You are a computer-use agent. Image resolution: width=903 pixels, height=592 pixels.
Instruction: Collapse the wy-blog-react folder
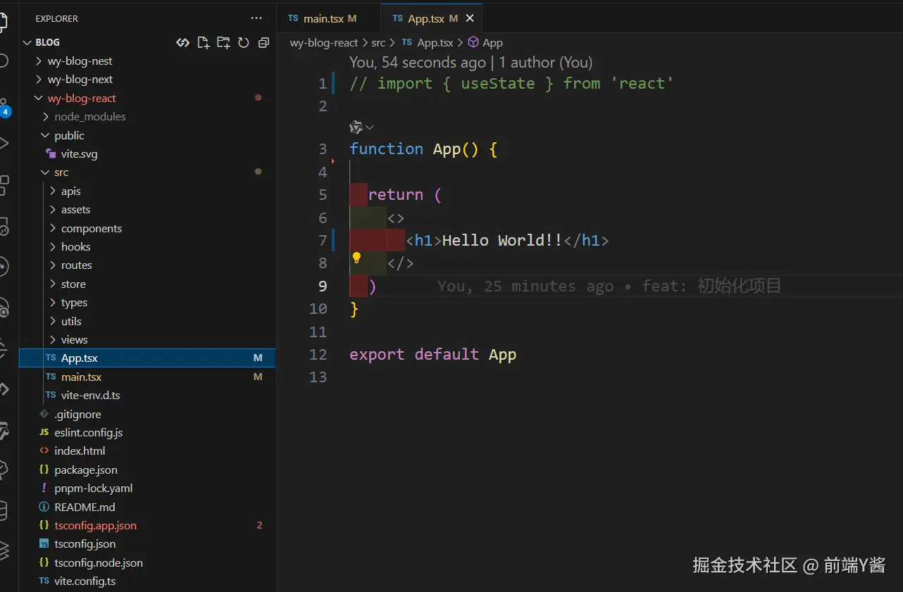click(39, 99)
